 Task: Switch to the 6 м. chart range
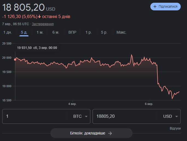tap(56, 32)
